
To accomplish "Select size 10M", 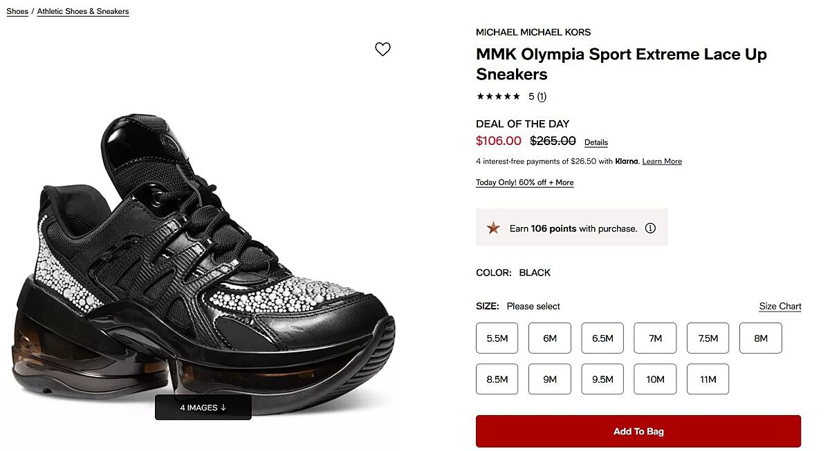I will [x=655, y=379].
